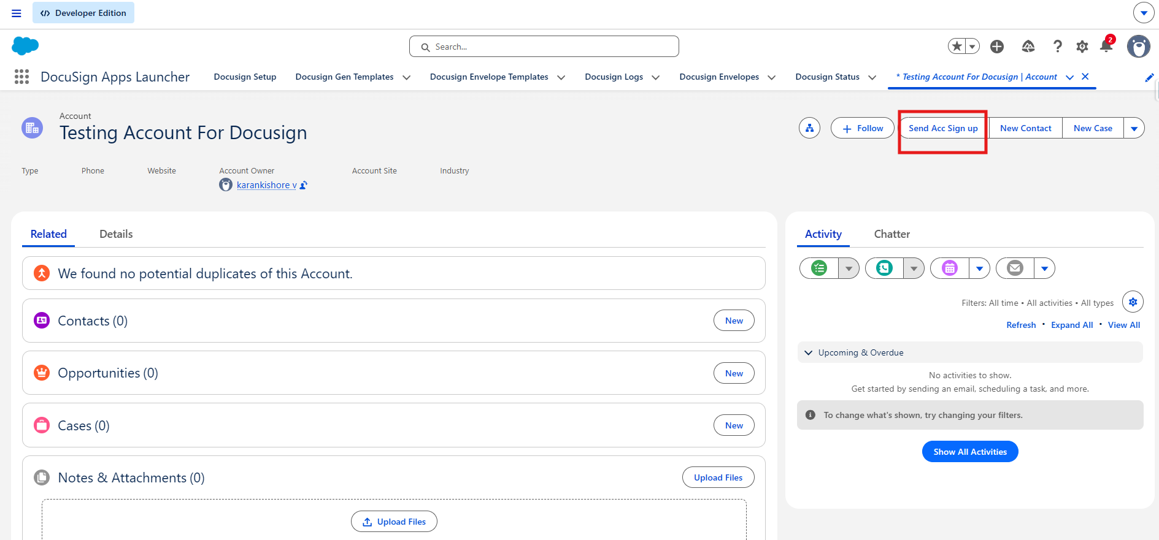
Task: Click the Account Owner avatar icon
Action: pyautogui.click(x=226, y=185)
